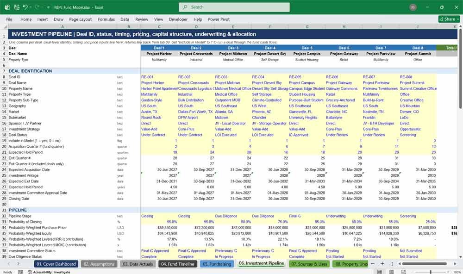The image size is (463, 274).
Task: Click the vertical scrollbar thumb
Action: click(460, 69)
